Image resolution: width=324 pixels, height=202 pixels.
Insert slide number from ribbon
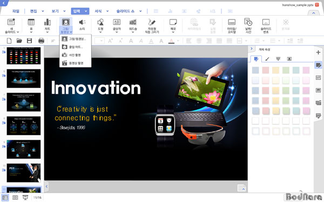coord(266,22)
